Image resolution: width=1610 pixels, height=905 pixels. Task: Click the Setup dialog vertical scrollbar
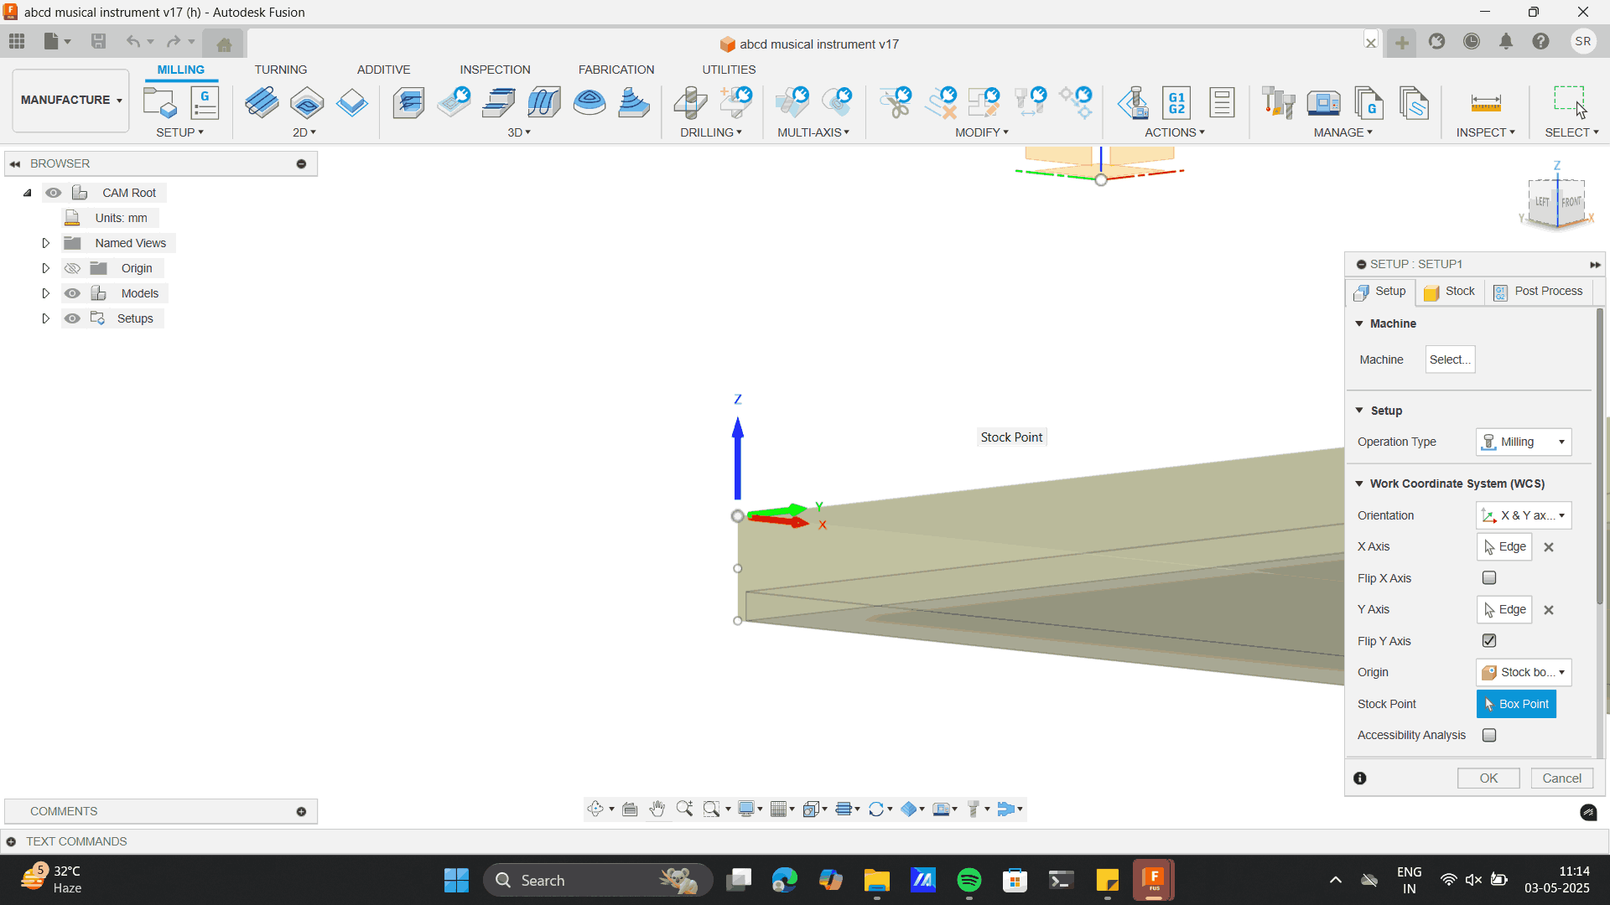click(x=1600, y=457)
